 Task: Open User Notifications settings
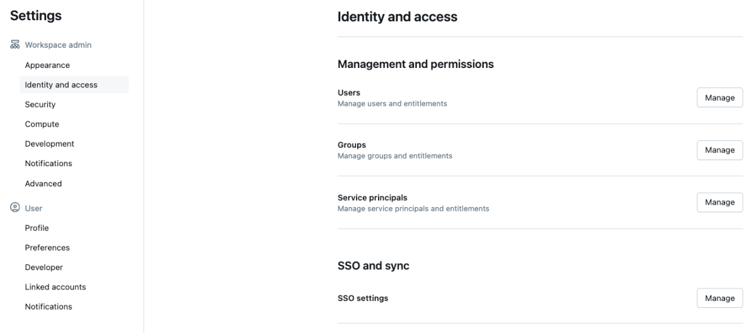[x=49, y=307]
